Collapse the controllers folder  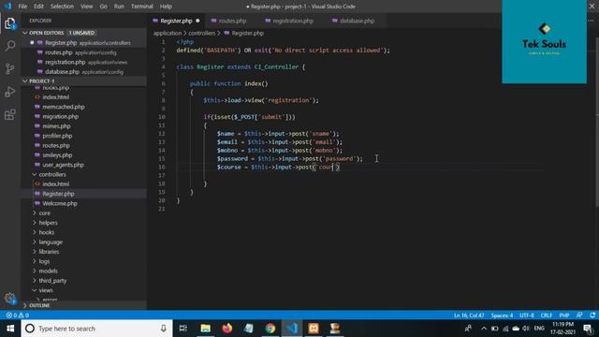click(x=52, y=174)
